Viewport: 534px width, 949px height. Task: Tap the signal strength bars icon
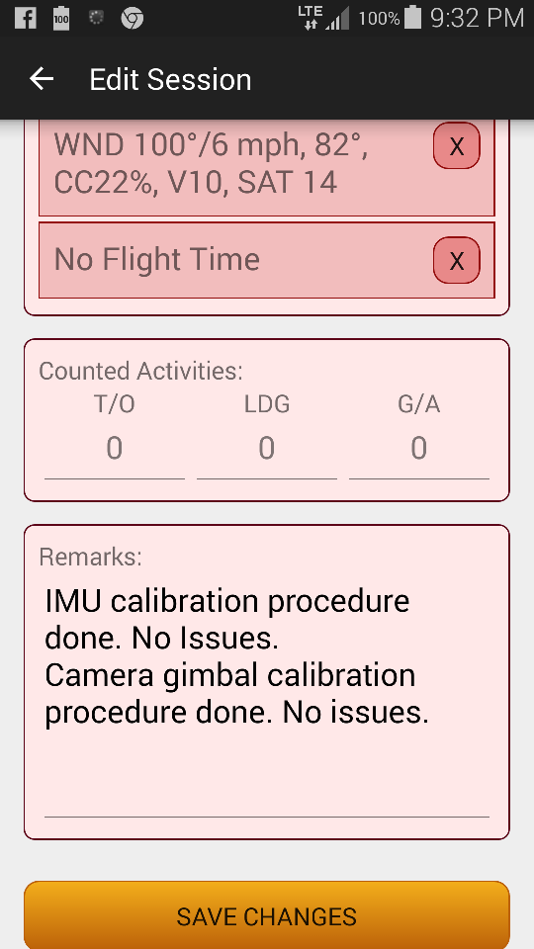pyautogui.click(x=337, y=18)
